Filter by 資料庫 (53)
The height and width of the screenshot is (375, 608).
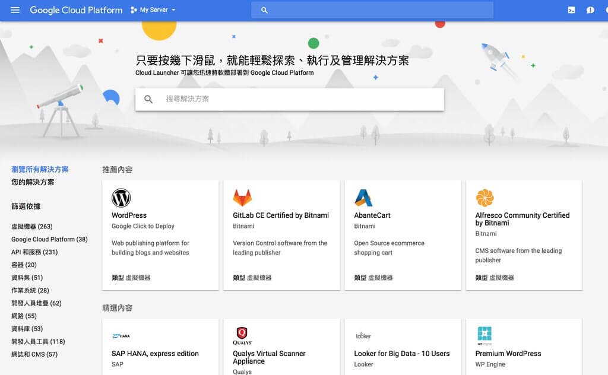(x=27, y=329)
